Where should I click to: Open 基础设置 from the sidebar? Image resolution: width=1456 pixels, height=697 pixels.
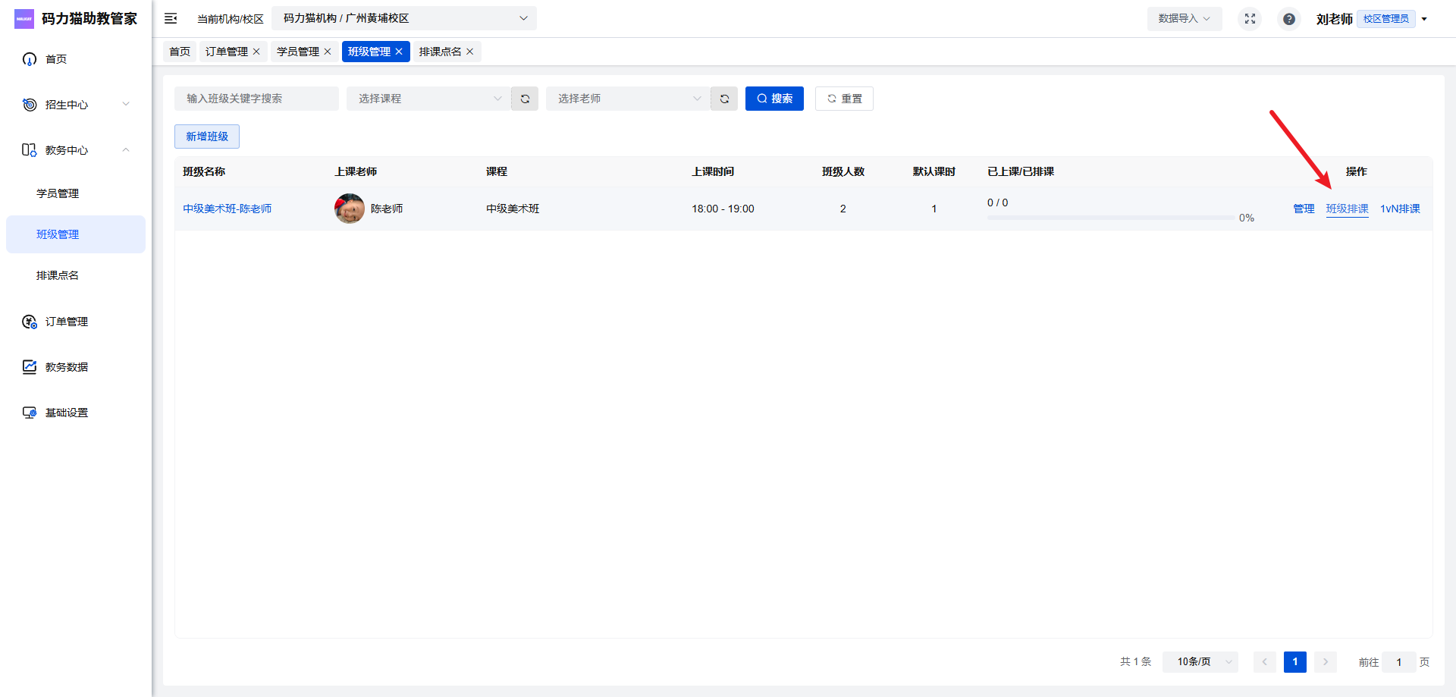coord(67,413)
